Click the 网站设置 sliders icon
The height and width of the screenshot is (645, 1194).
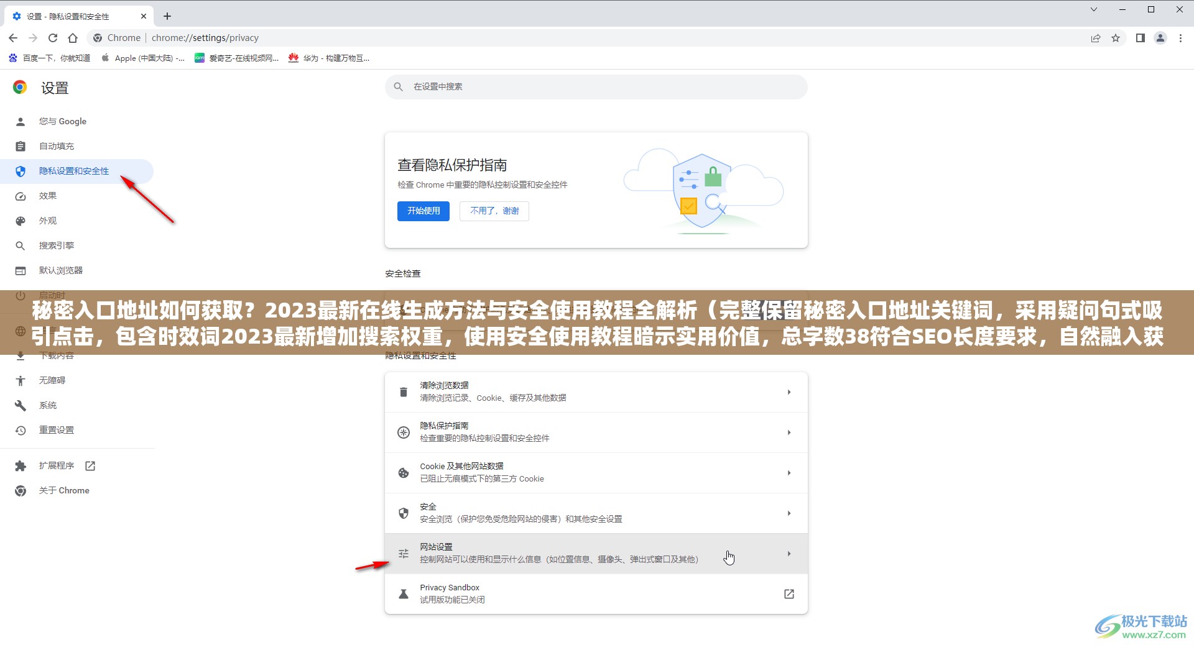point(403,553)
